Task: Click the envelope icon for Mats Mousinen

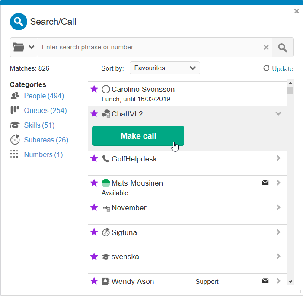Action: tap(265, 183)
